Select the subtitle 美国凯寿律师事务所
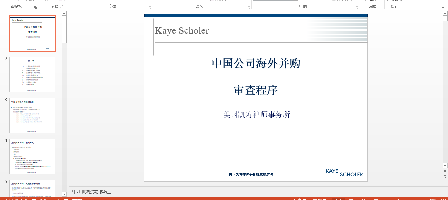This screenshot has width=448, height=200. coord(256,114)
